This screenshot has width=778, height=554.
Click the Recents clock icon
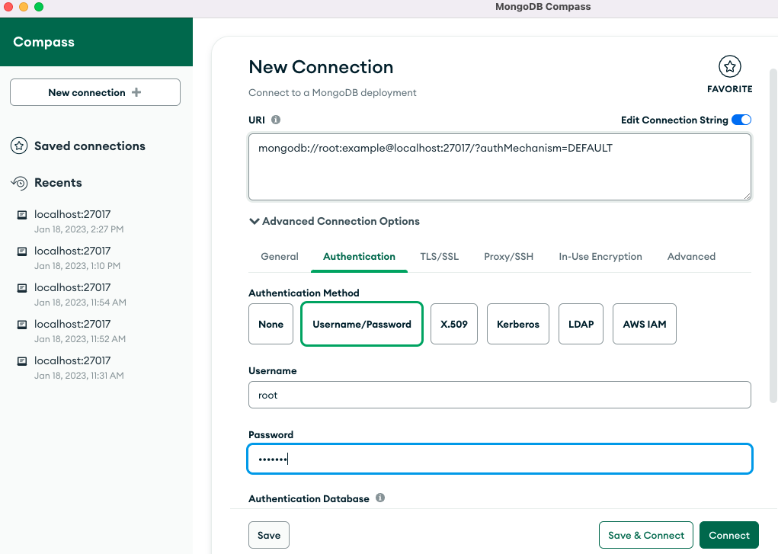pos(19,183)
